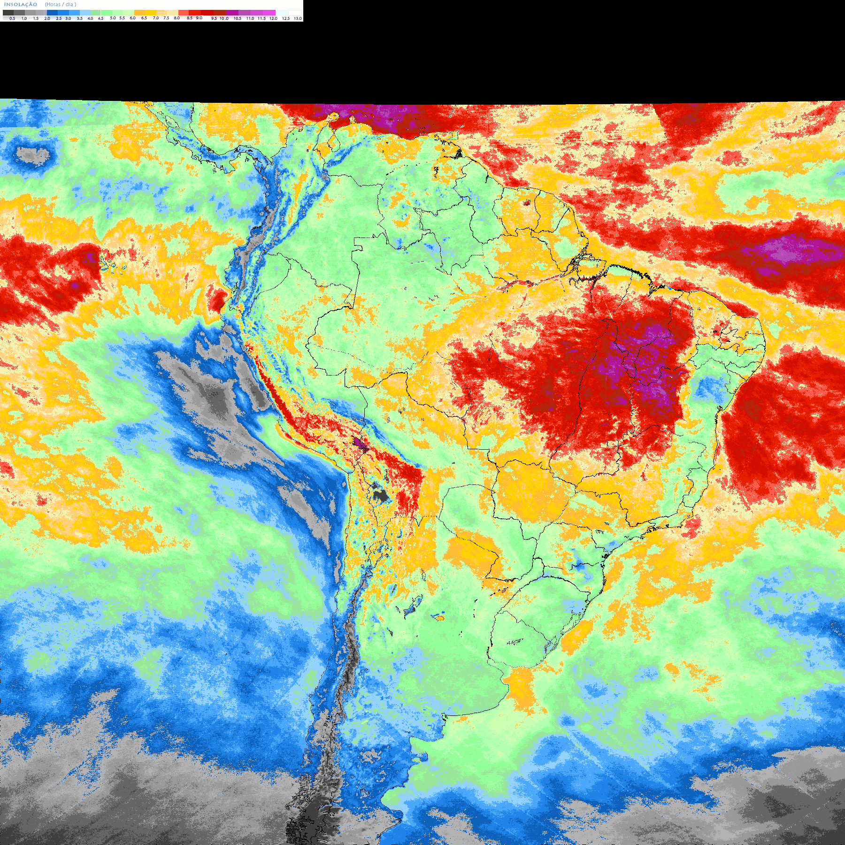Click the "12.5" legend value
This screenshot has height=845, width=845.
286,18
